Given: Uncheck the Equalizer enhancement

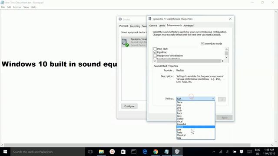Looking at the screenshot, I should 155,52.
